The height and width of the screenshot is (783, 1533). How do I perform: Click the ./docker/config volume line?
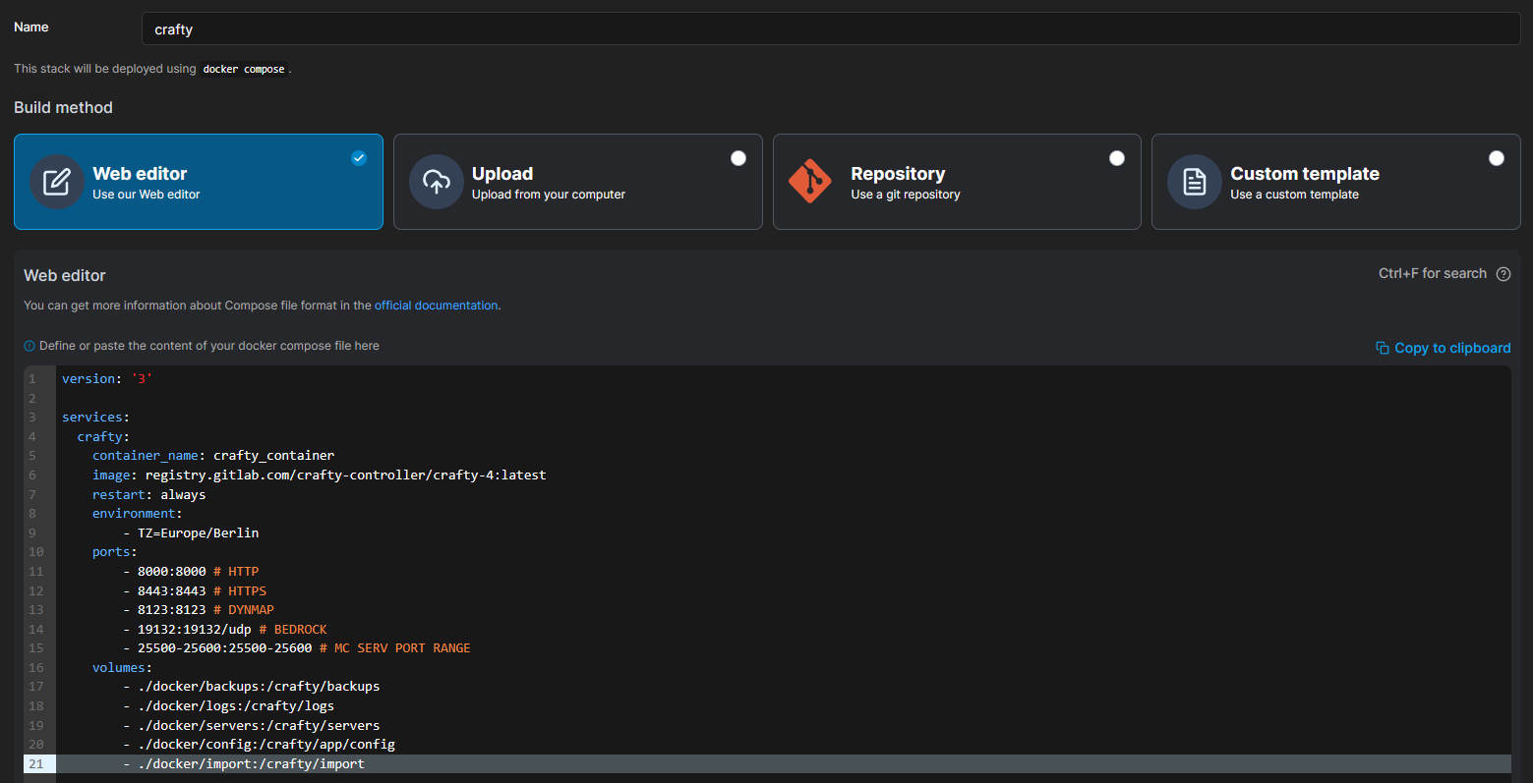tap(260, 744)
